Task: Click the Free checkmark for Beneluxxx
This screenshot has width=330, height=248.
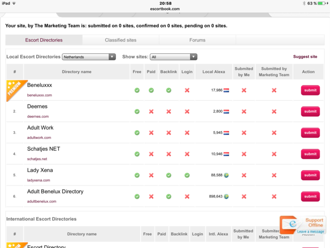Action: tap(137, 90)
